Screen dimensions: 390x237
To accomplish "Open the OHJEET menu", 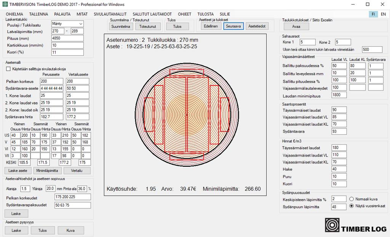I will [185, 14].
